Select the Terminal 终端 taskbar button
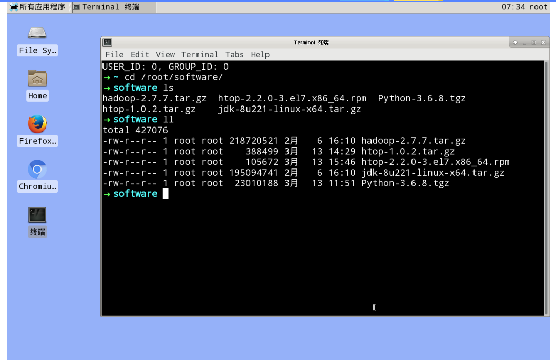The image size is (556, 360). point(114,7)
